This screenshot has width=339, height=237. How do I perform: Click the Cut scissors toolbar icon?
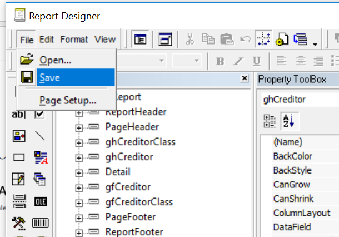pos(190,39)
